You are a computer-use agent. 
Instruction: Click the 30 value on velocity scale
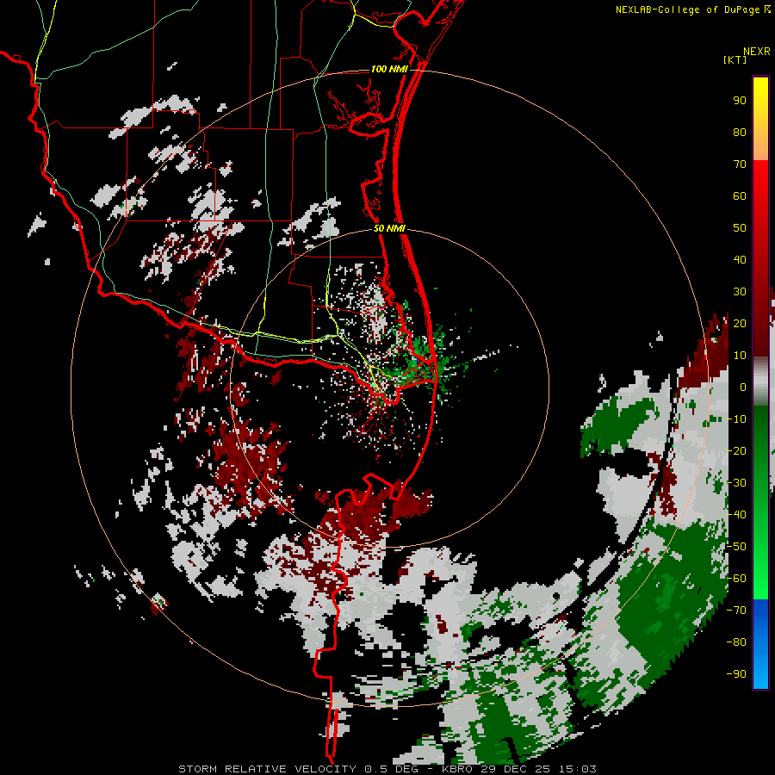tap(740, 292)
